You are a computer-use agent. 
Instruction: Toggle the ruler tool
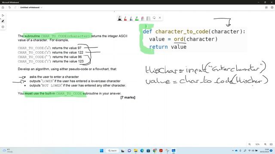148,18
